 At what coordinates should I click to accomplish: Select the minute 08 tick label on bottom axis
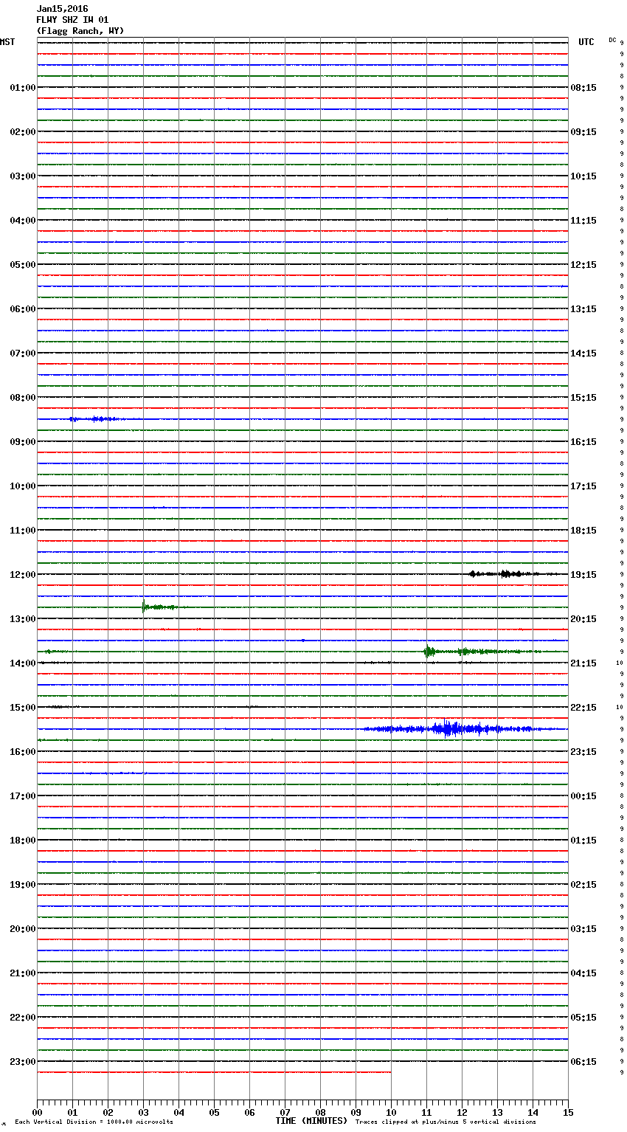tap(320, 1112)
